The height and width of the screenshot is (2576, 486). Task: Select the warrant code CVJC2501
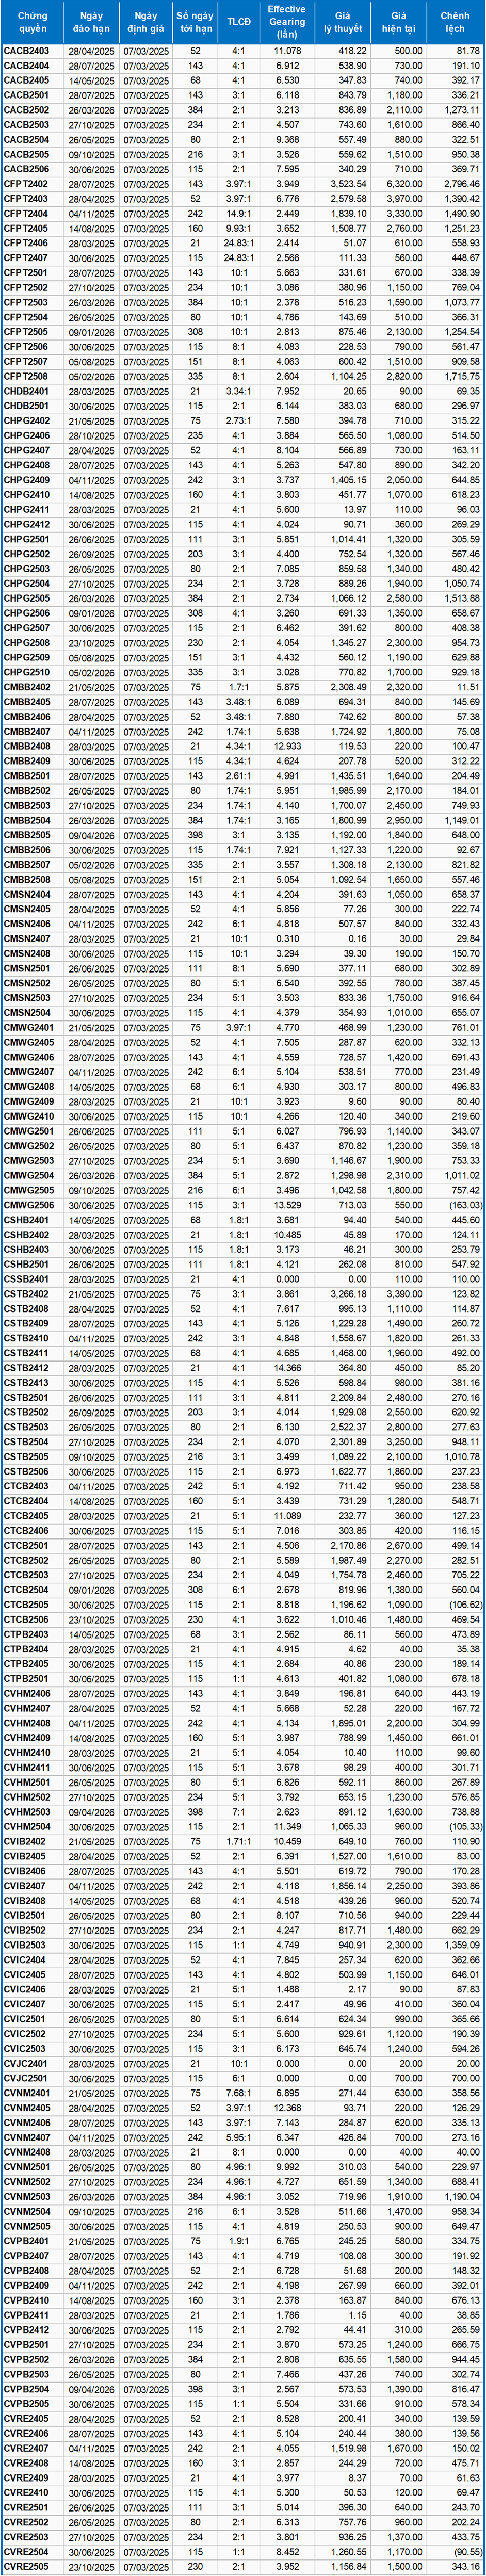coord(25,2078)
